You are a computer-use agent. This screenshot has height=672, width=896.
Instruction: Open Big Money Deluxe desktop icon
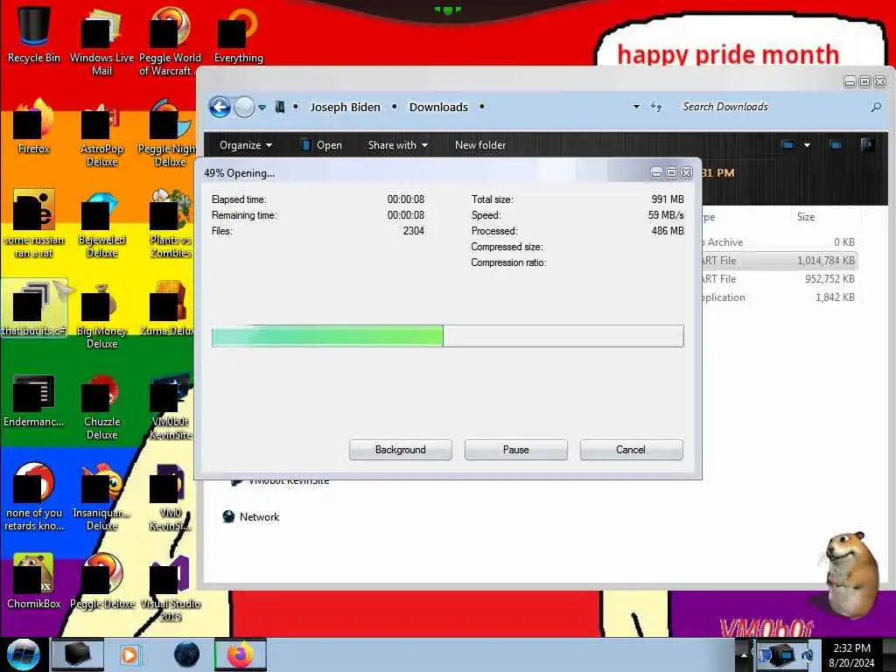tap(101, 315)
